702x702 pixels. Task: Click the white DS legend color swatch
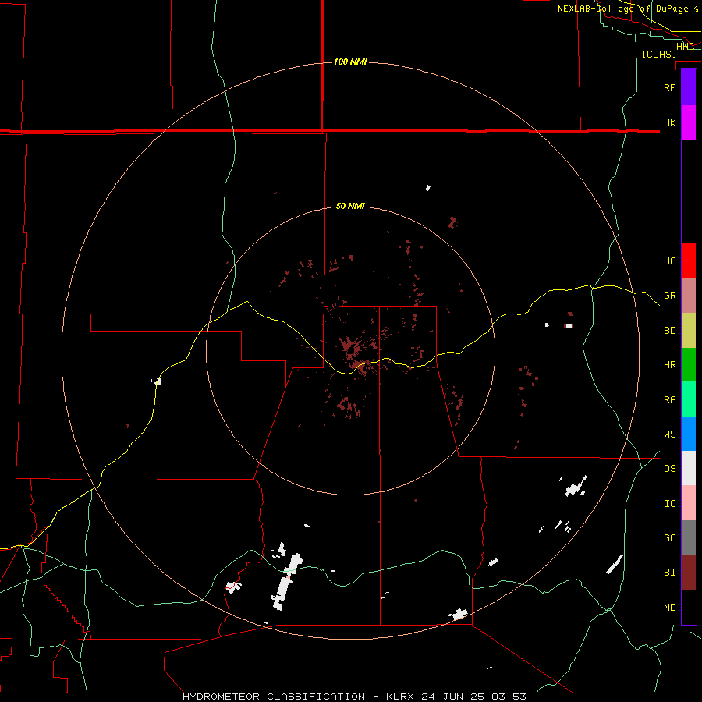[x=689, y=468]
